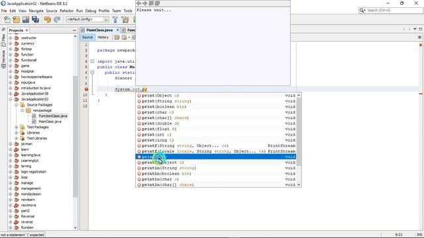Switch to the MainClass.java editor tab
424x238 pixels.
pos(99,30)
